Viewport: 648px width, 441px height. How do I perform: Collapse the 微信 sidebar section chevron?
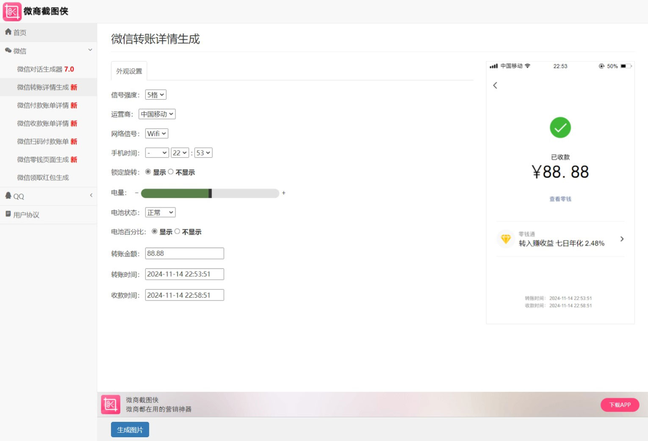(90, 50)
